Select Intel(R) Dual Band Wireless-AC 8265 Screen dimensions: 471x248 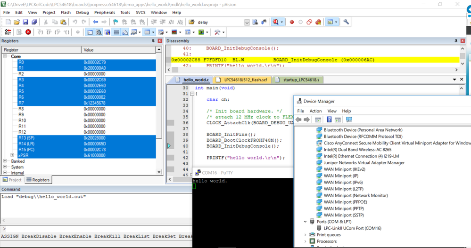click(357, 150)
